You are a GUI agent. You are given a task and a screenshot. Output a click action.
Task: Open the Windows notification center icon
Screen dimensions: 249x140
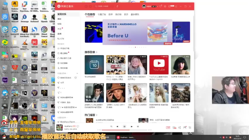pyautogui.click(x=245, y=138)
